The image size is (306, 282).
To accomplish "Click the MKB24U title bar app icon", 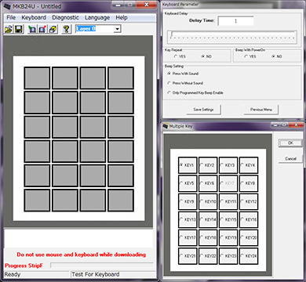I will point(8,6).
